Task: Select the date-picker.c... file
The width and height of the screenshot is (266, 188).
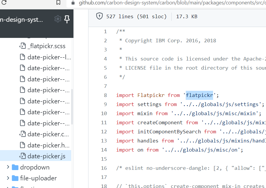Action: pyautogui.click(x=48, y=134)
